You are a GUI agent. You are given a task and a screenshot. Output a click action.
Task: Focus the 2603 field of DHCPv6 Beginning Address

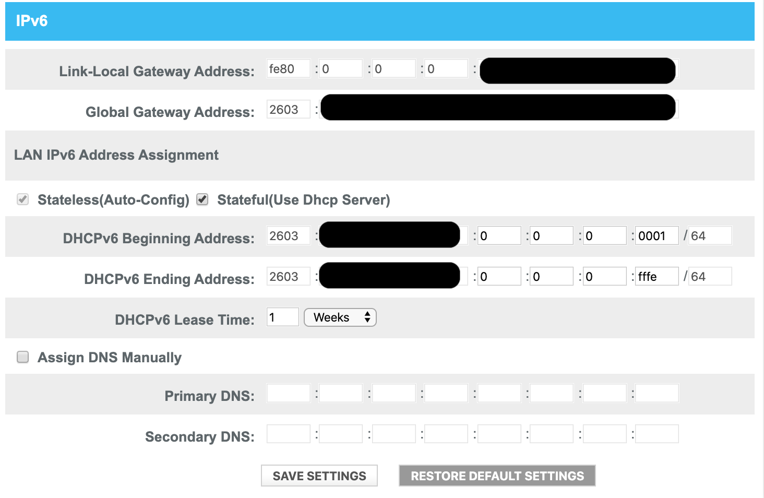288,236
